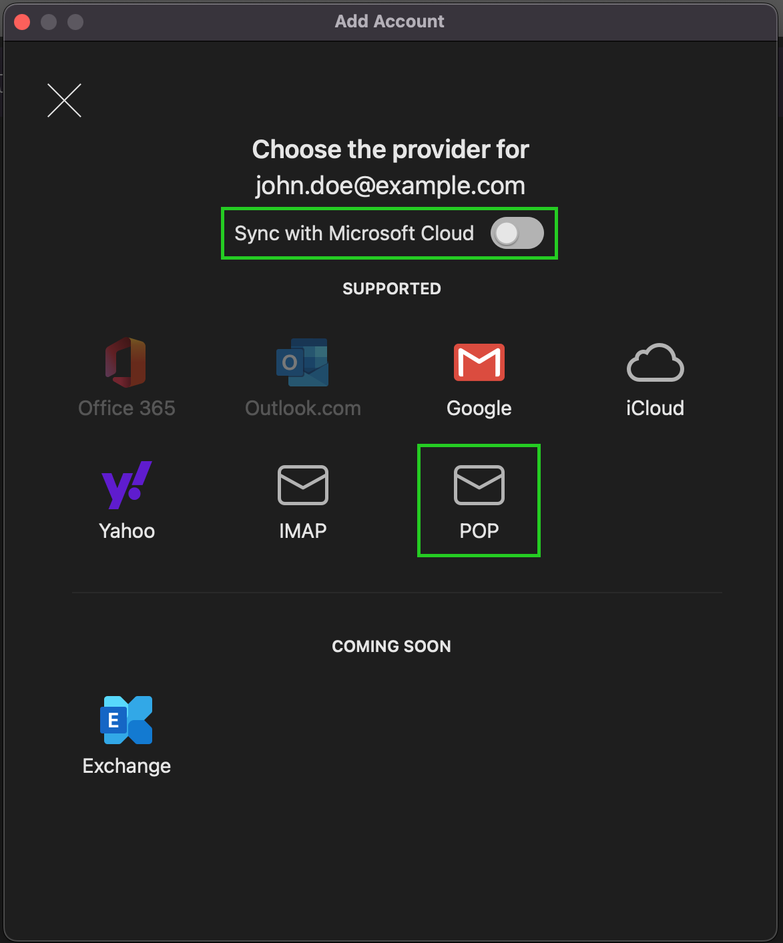The image size is (783, 943).
Task: Pick the Google Gmail icon
Action: pos(479,362)
